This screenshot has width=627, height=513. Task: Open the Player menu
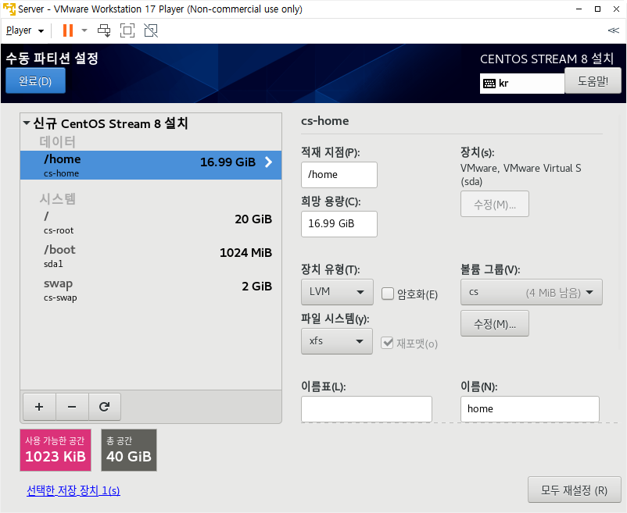click(25, 30)
